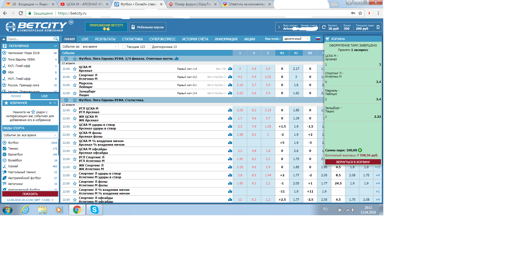Open Россия. Премьер-лига link
This screenshot has width=514, height=264.
pyautogui.click(x=24, y=85)
